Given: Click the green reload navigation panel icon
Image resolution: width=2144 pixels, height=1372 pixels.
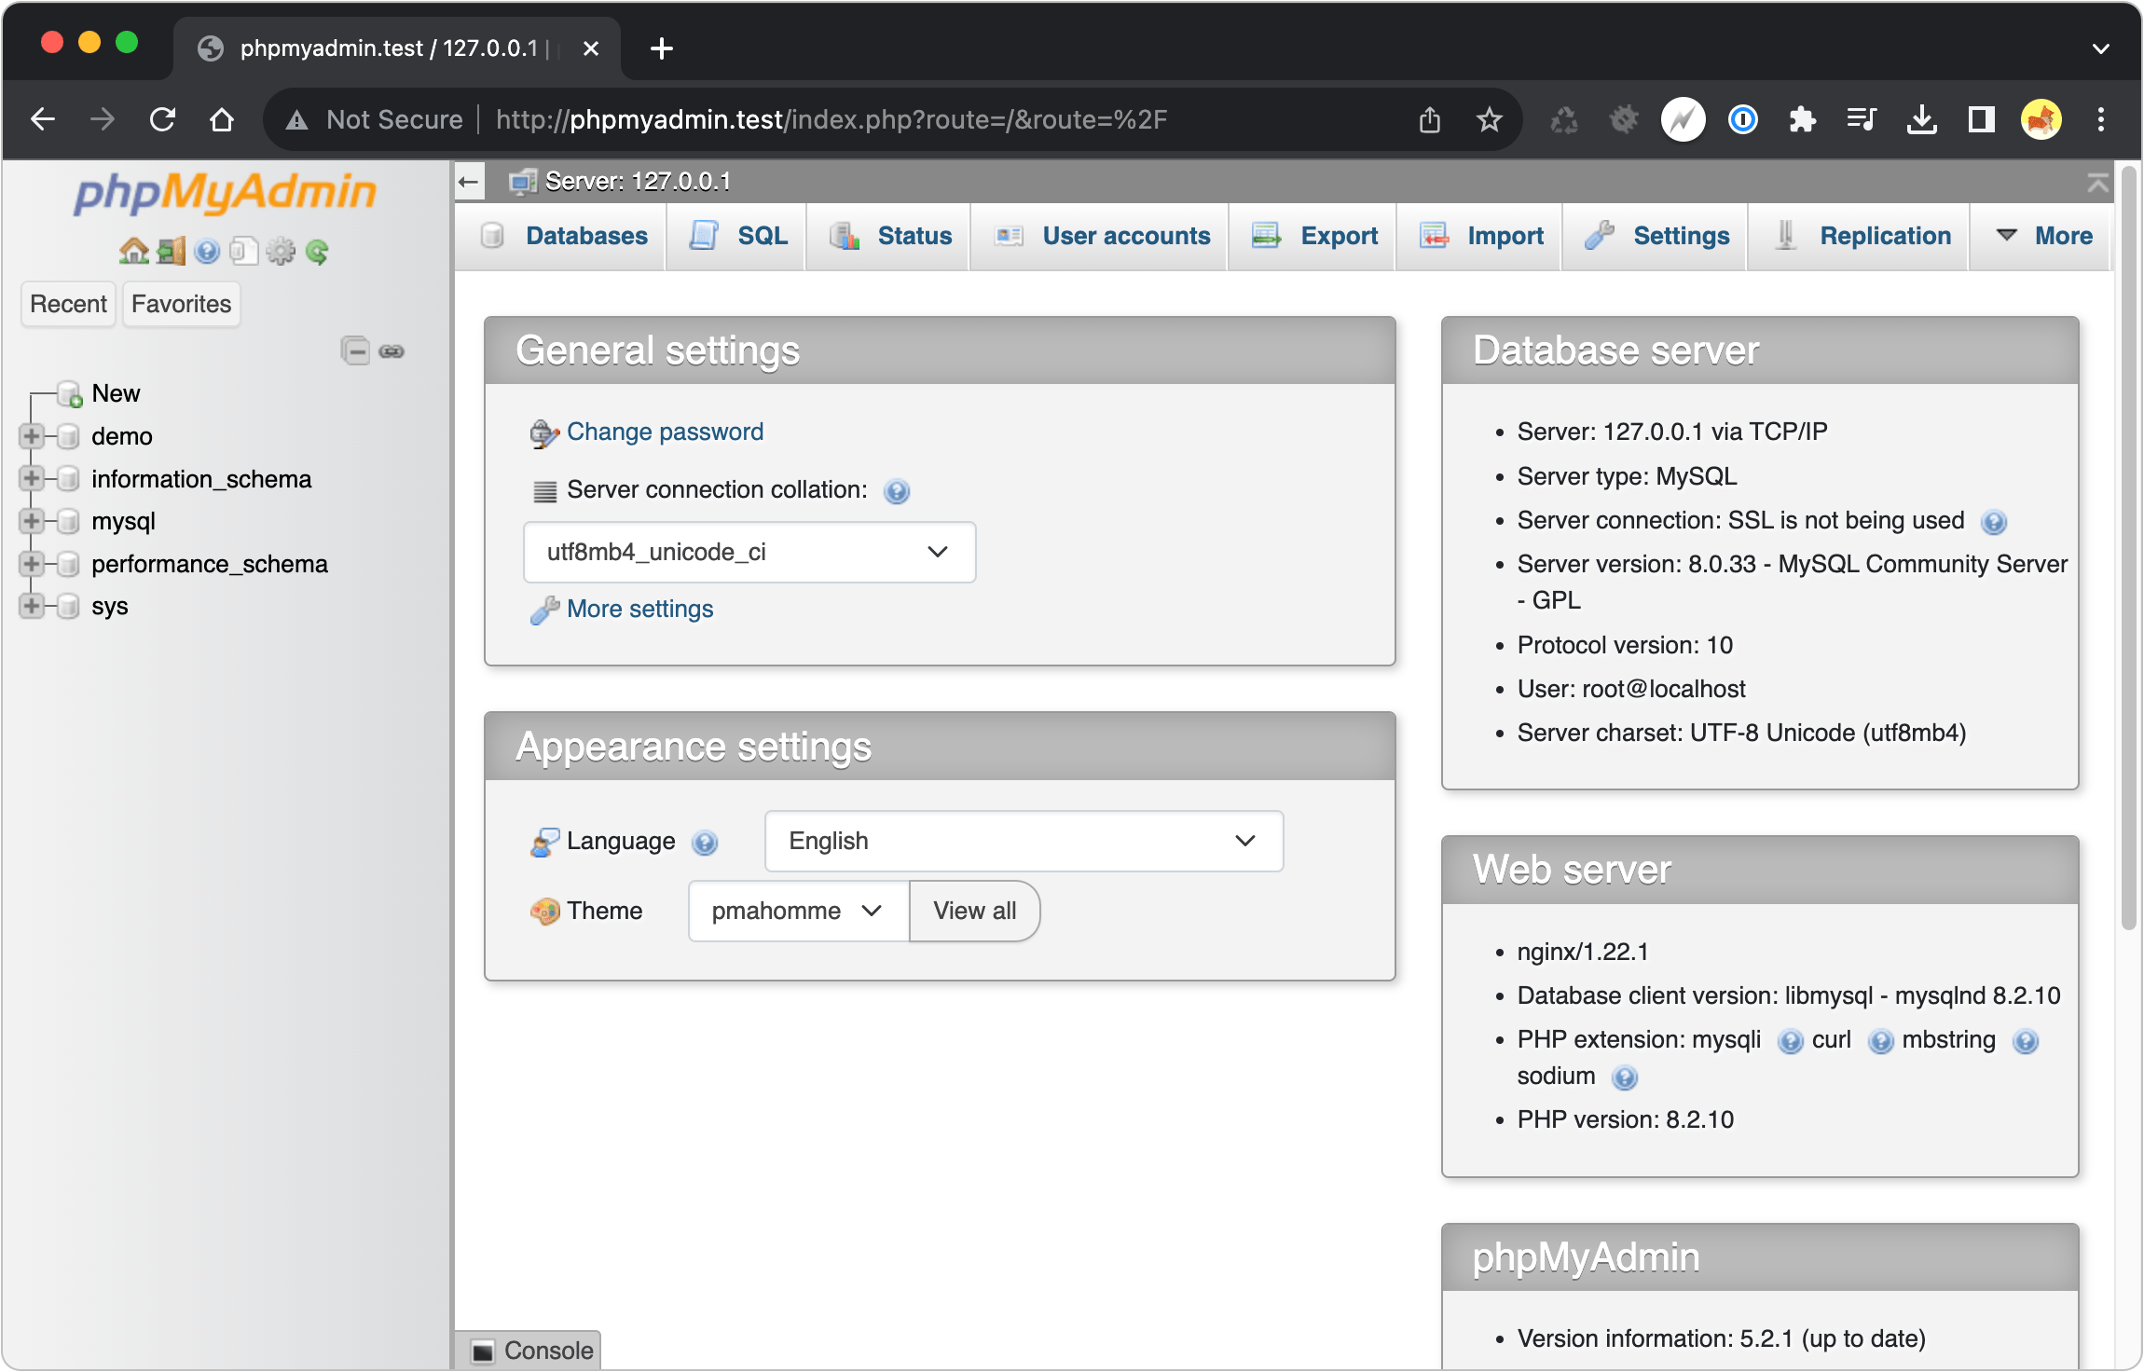Looking at the screenshot, I should pos(317,252).
